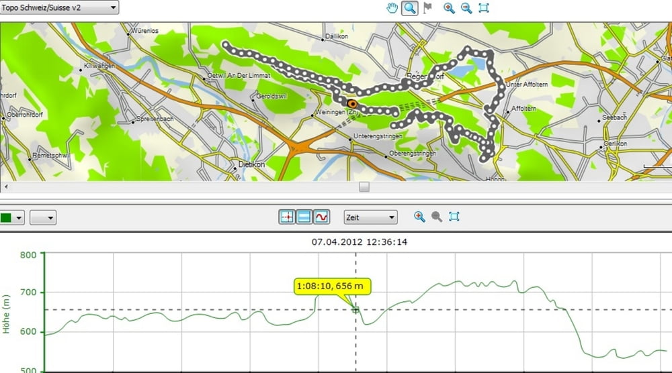672x373 pixels.
Task: Toggle the crosshair cursor in graph
Action: (x=287, y=217)
